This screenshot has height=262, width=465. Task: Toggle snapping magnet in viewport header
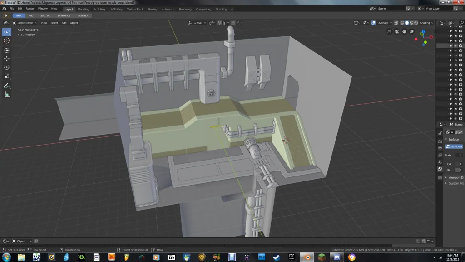click(x=219, y=23)
